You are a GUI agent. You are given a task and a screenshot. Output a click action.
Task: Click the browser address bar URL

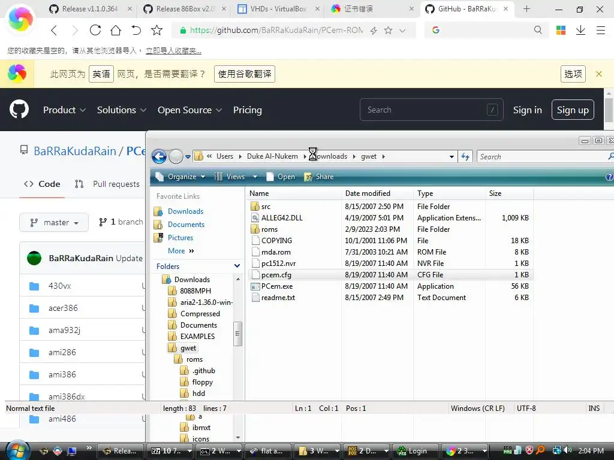[x=276, y=30]
